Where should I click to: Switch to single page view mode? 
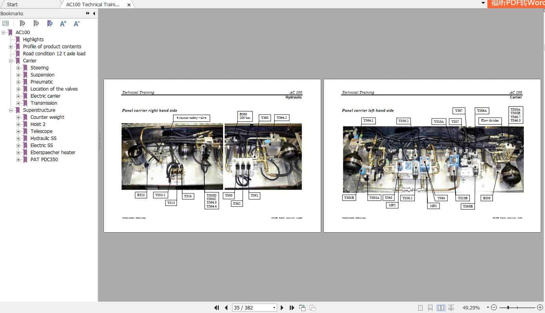[421, 308]
